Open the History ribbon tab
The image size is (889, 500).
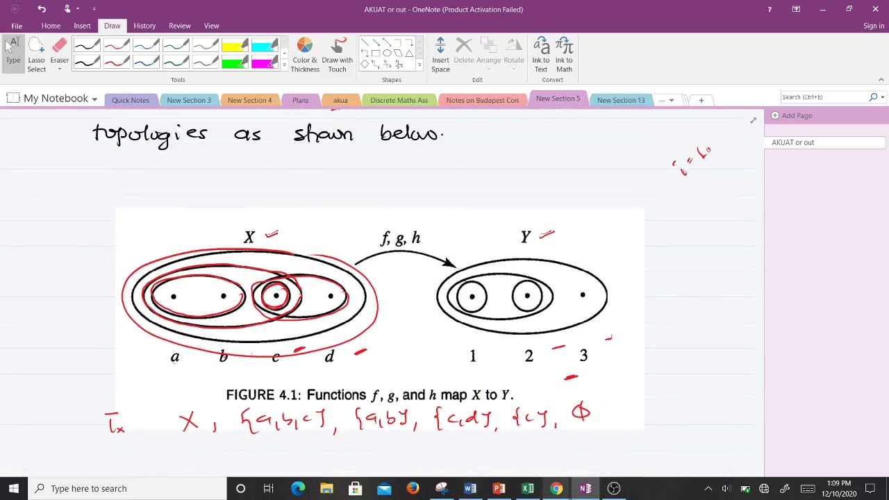(144, 26)
